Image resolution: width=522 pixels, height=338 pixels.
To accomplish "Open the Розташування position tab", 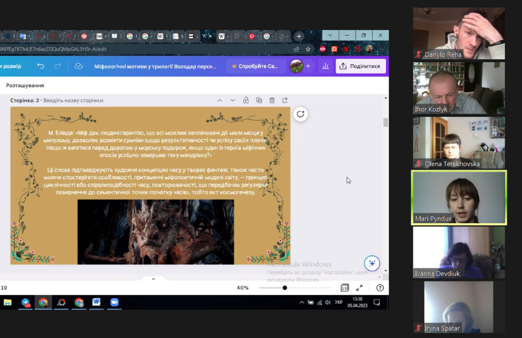I will coord(25,85).
